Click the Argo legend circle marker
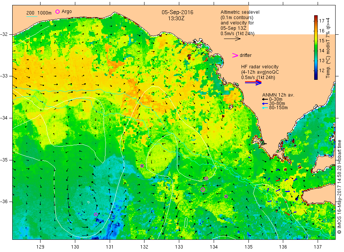This screenshot has width=344, height=252. click(57, 12)
